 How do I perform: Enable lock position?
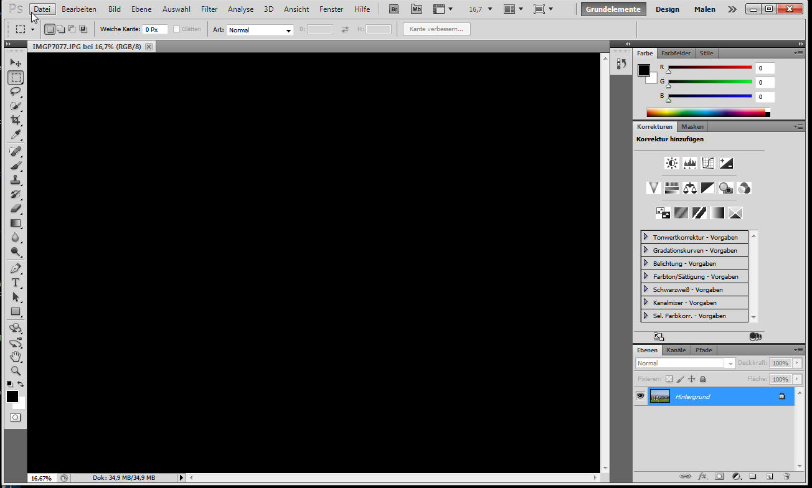tap(691, 378)
